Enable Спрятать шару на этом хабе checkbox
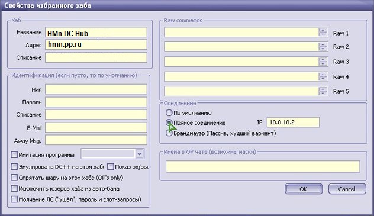Image resolution: width=374 pixels, height=216 pixels. click(x=14, y=178)
